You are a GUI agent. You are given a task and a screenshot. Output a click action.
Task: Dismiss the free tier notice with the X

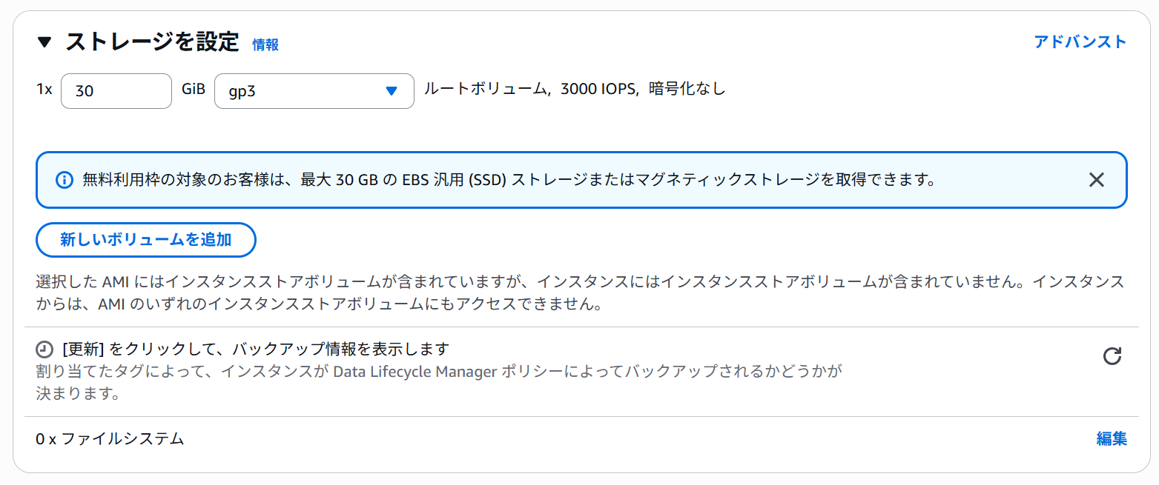point(1096,180)
